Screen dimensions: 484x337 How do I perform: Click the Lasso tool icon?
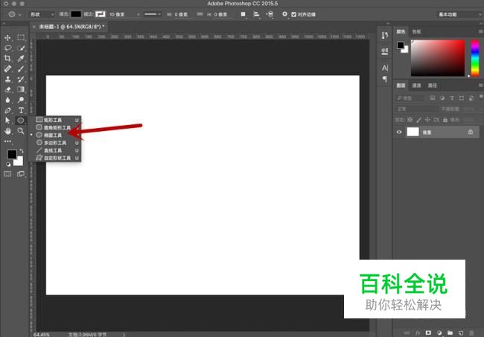tap(8, 48)
